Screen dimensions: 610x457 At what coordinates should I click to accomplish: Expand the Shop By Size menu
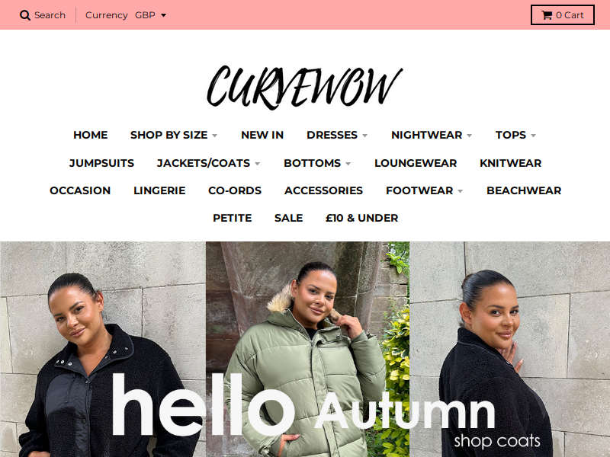point(174,135)
